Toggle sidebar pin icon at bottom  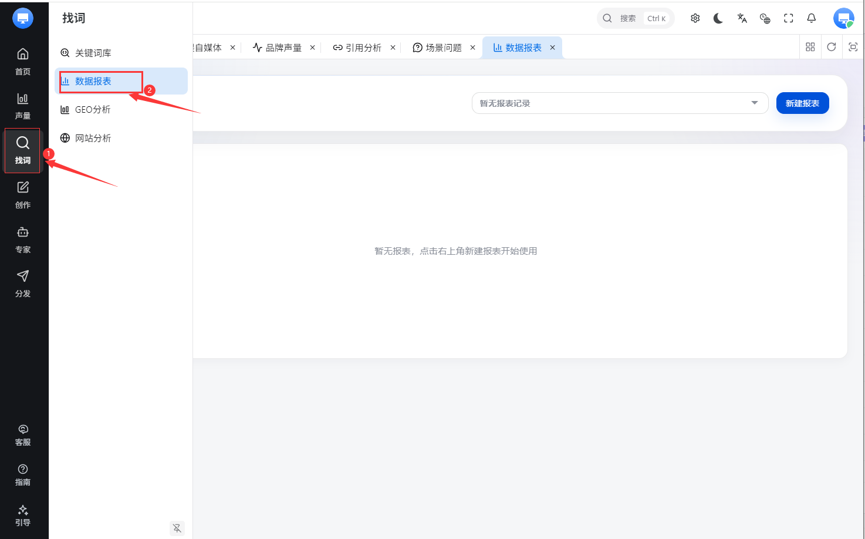pos(177,528)
